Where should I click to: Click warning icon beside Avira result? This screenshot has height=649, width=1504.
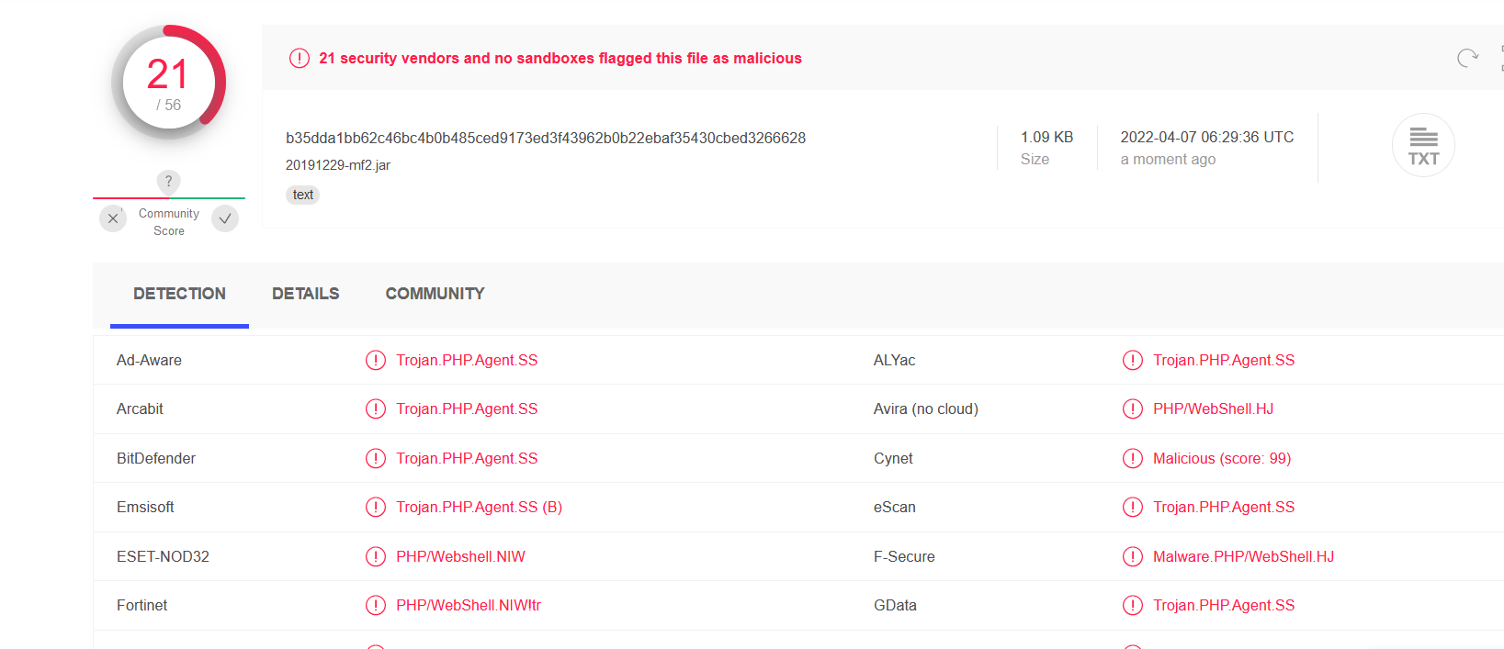coord(1133,408)
